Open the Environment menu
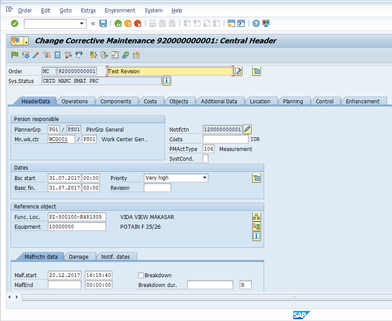Image resolution: width=392 pixels, height=321 pixels. click(120, 10)
